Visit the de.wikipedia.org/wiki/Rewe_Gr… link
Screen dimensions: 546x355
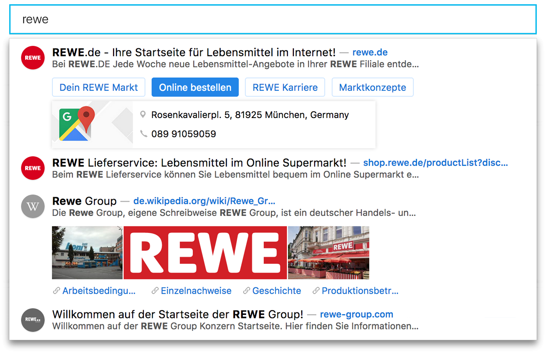tap(204, 201)
